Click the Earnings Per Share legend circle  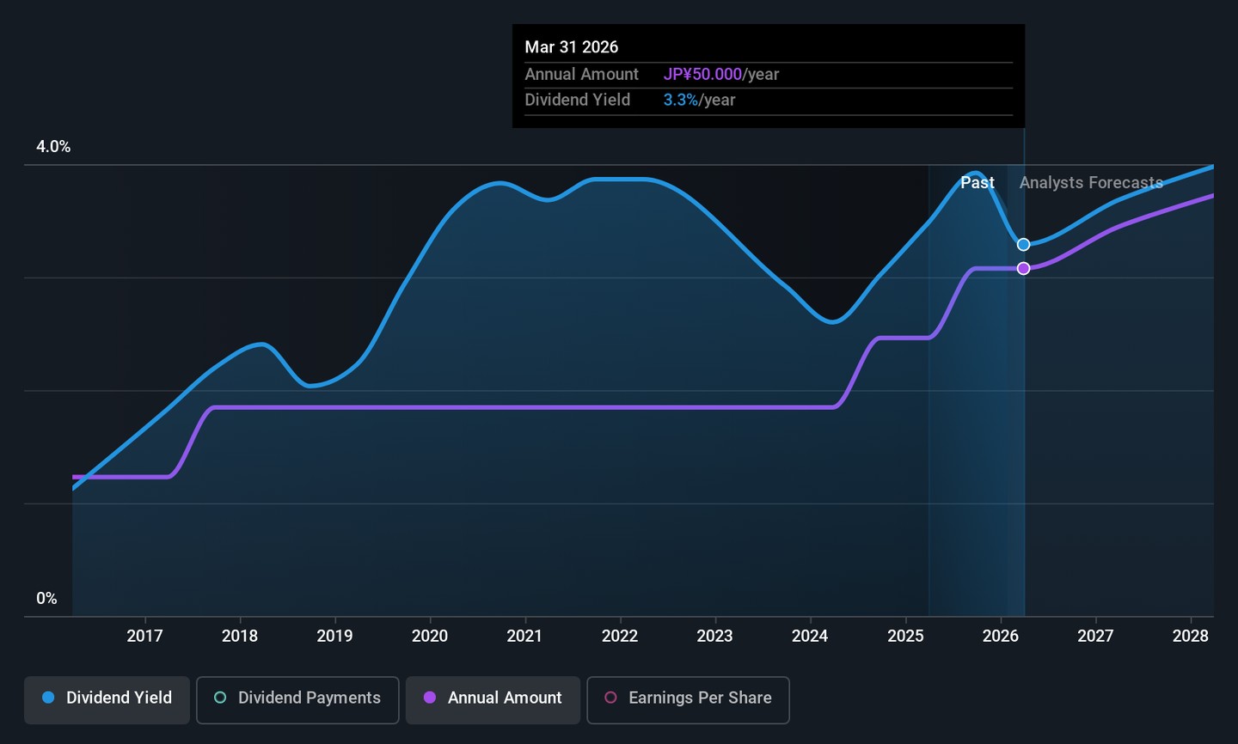tap(610, 698)
